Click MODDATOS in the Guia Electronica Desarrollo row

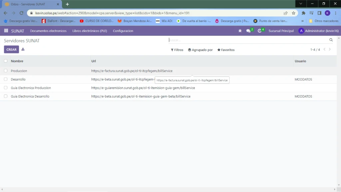(x=303, y=97)
